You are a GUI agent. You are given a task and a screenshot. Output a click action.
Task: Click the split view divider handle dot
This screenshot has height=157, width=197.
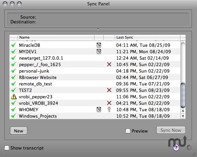(98, 30)
